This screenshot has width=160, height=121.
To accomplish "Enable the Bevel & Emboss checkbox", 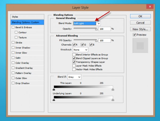I will [x=13, y=27].
